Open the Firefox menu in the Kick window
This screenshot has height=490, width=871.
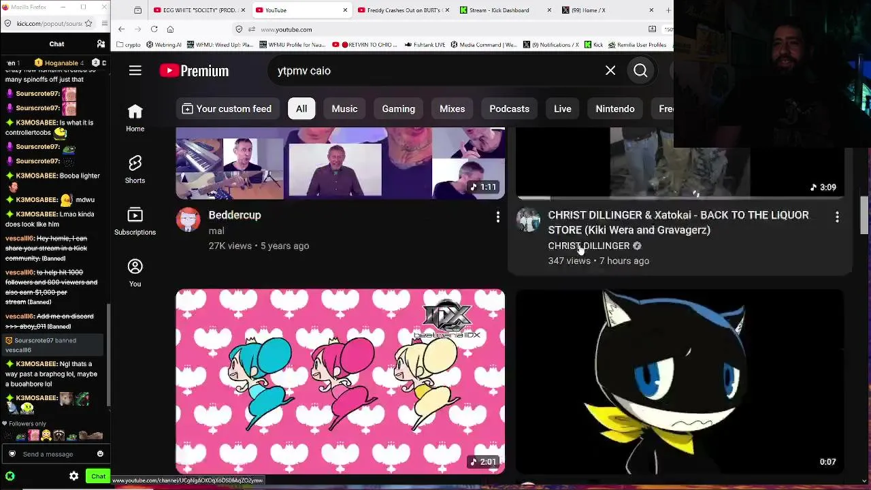(x=104, y=23)
